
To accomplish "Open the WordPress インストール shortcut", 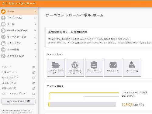I will click(75, 67).
